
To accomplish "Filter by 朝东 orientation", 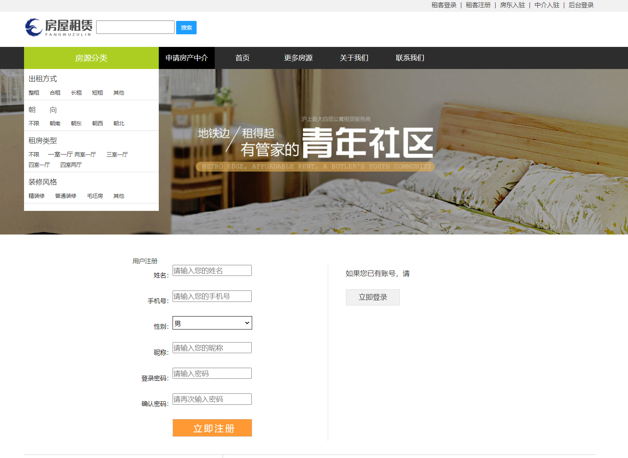I will click(x=76, y=123).
